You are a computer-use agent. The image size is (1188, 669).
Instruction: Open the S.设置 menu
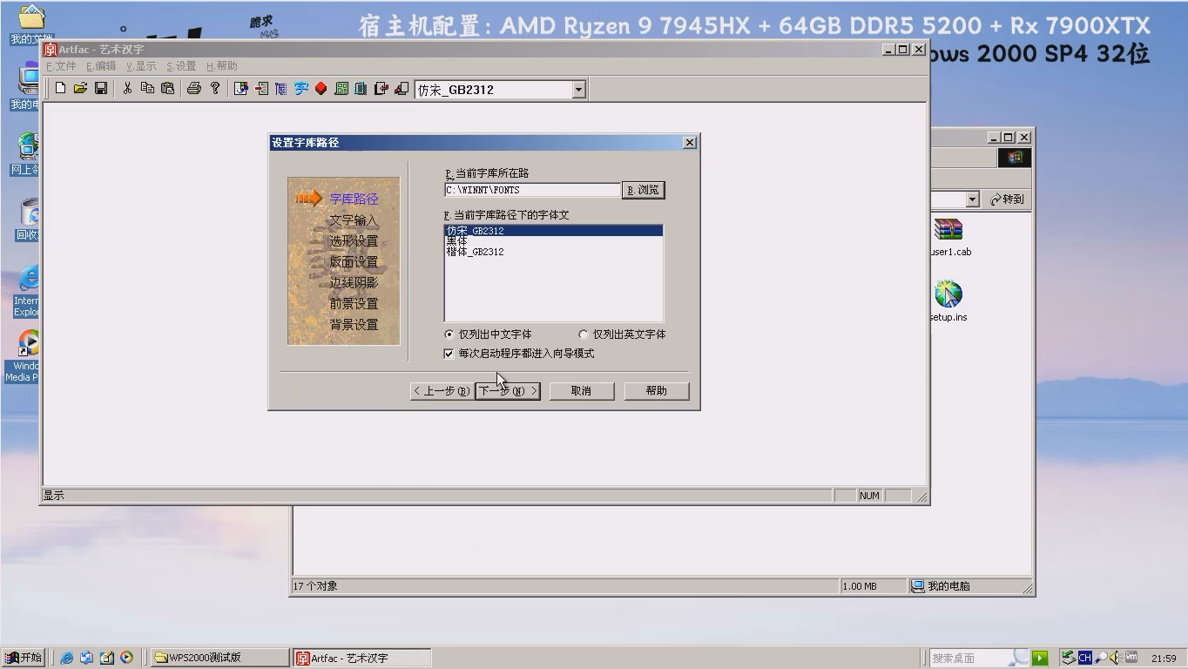pyautogui.click(x=181, y=66)
